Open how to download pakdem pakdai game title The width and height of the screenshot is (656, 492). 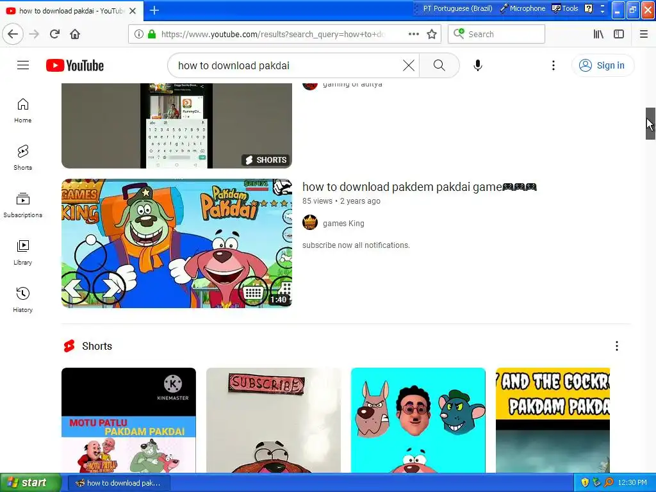420,186
